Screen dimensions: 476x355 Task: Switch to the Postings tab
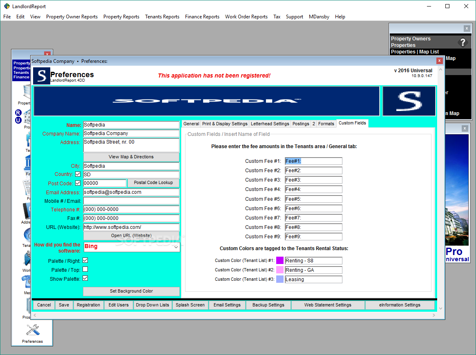pos(301,124)
